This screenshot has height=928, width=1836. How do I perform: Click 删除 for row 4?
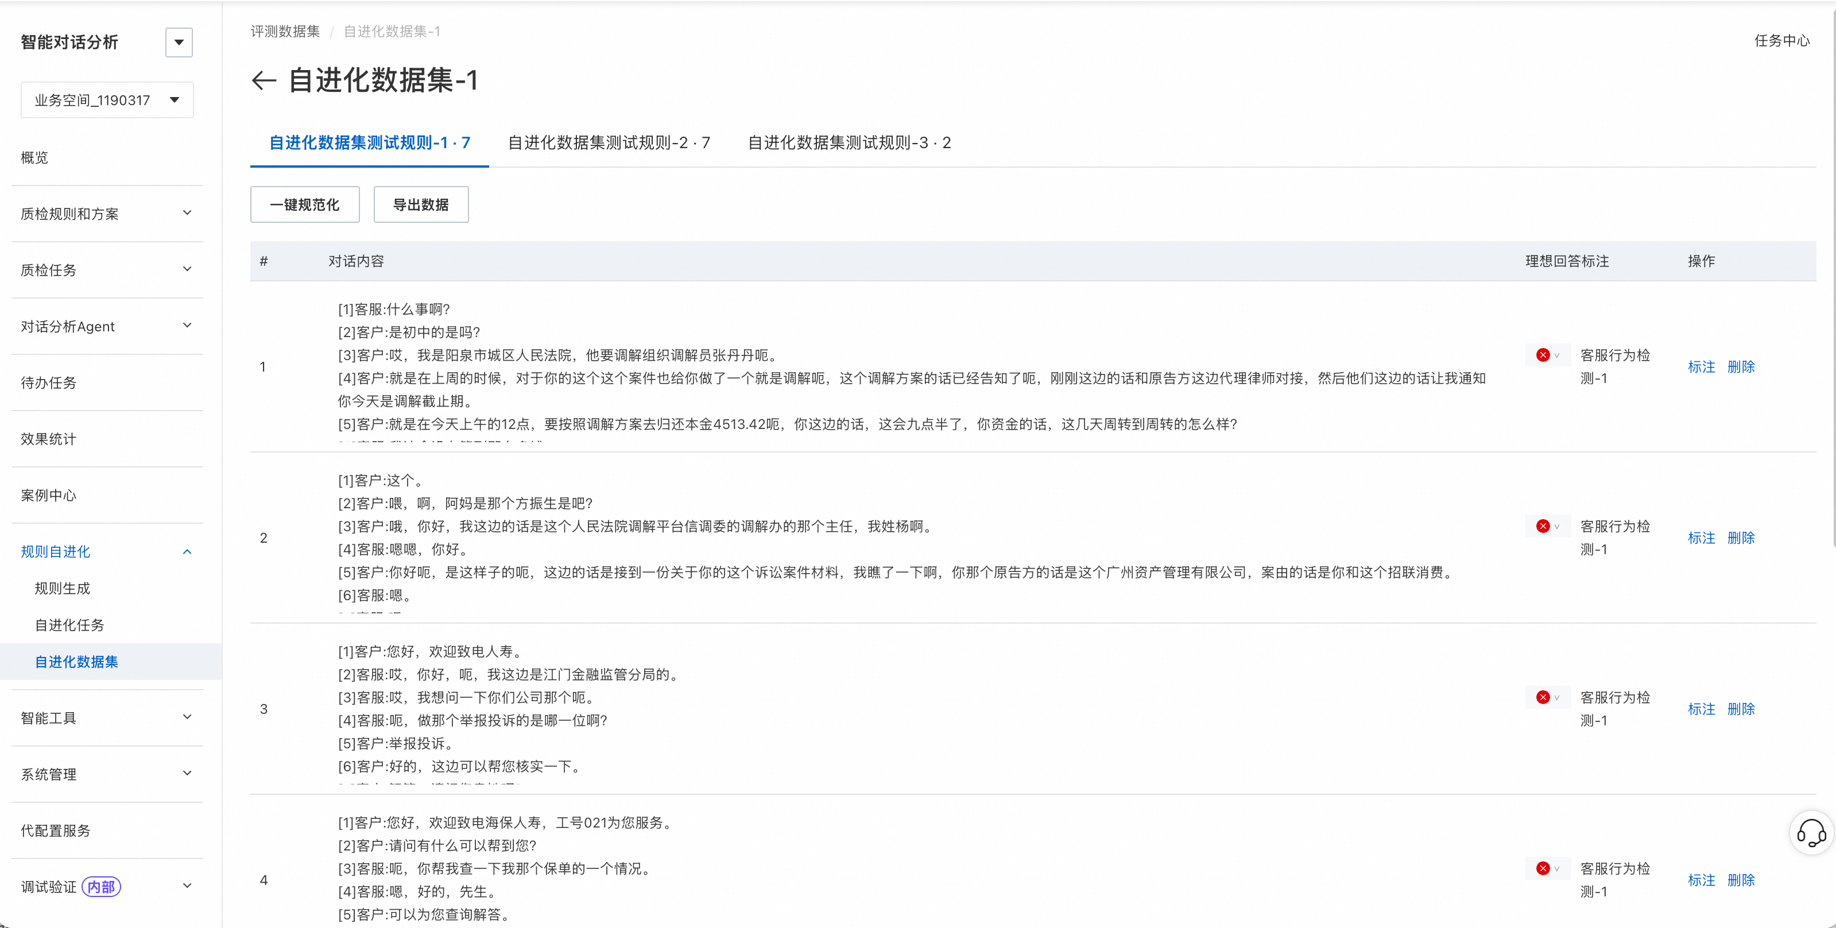pos(1741,880)
